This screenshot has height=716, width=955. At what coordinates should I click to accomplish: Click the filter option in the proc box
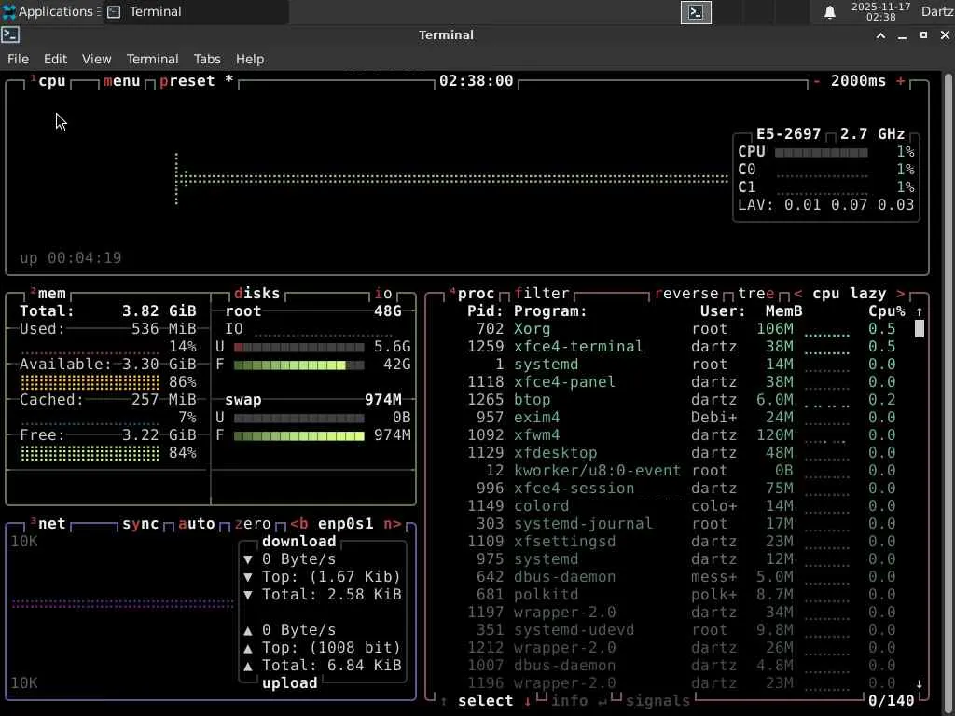point(541,294)
